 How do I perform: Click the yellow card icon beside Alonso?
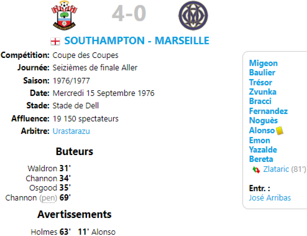pyautogui.click(x=279, y=130)
